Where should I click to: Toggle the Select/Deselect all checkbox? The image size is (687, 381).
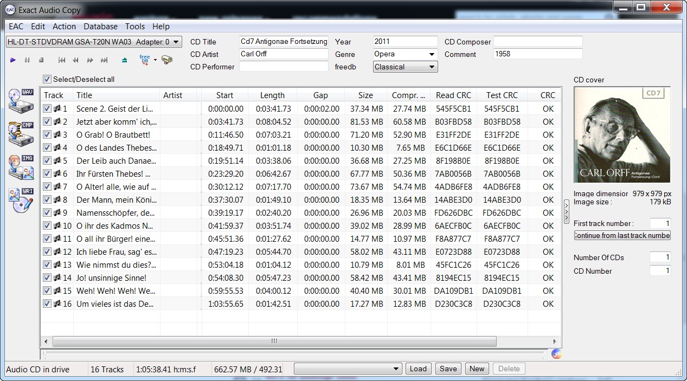coord(47,79)
